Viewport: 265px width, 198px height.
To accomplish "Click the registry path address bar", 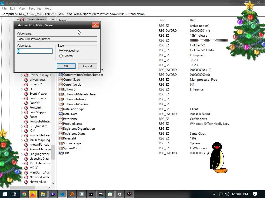I will coord(132,14).
